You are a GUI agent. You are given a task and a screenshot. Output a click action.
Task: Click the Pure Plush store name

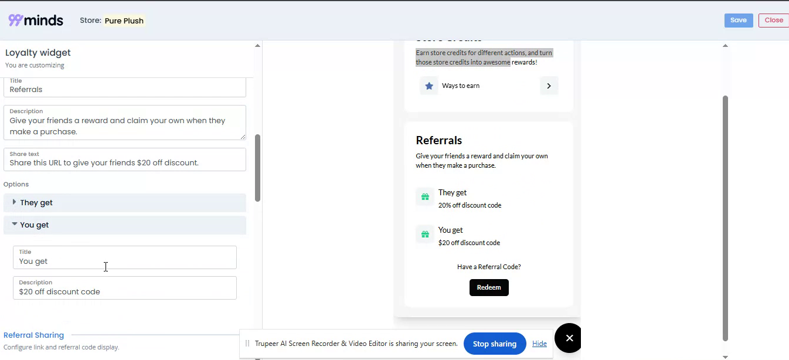[x=124, y=21]
